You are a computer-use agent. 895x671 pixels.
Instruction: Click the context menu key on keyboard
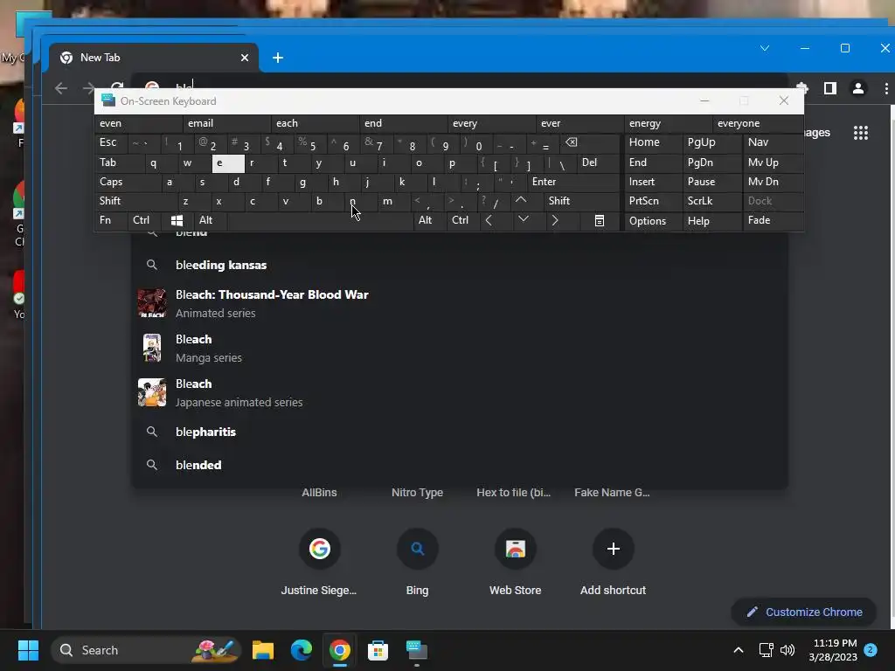[600, 220]
